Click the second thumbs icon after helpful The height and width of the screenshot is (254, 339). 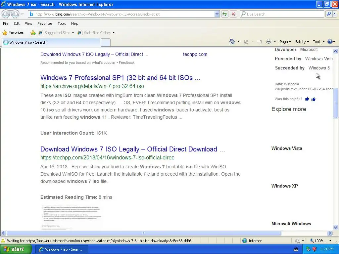pyautogui.click(x=314, y=99)
